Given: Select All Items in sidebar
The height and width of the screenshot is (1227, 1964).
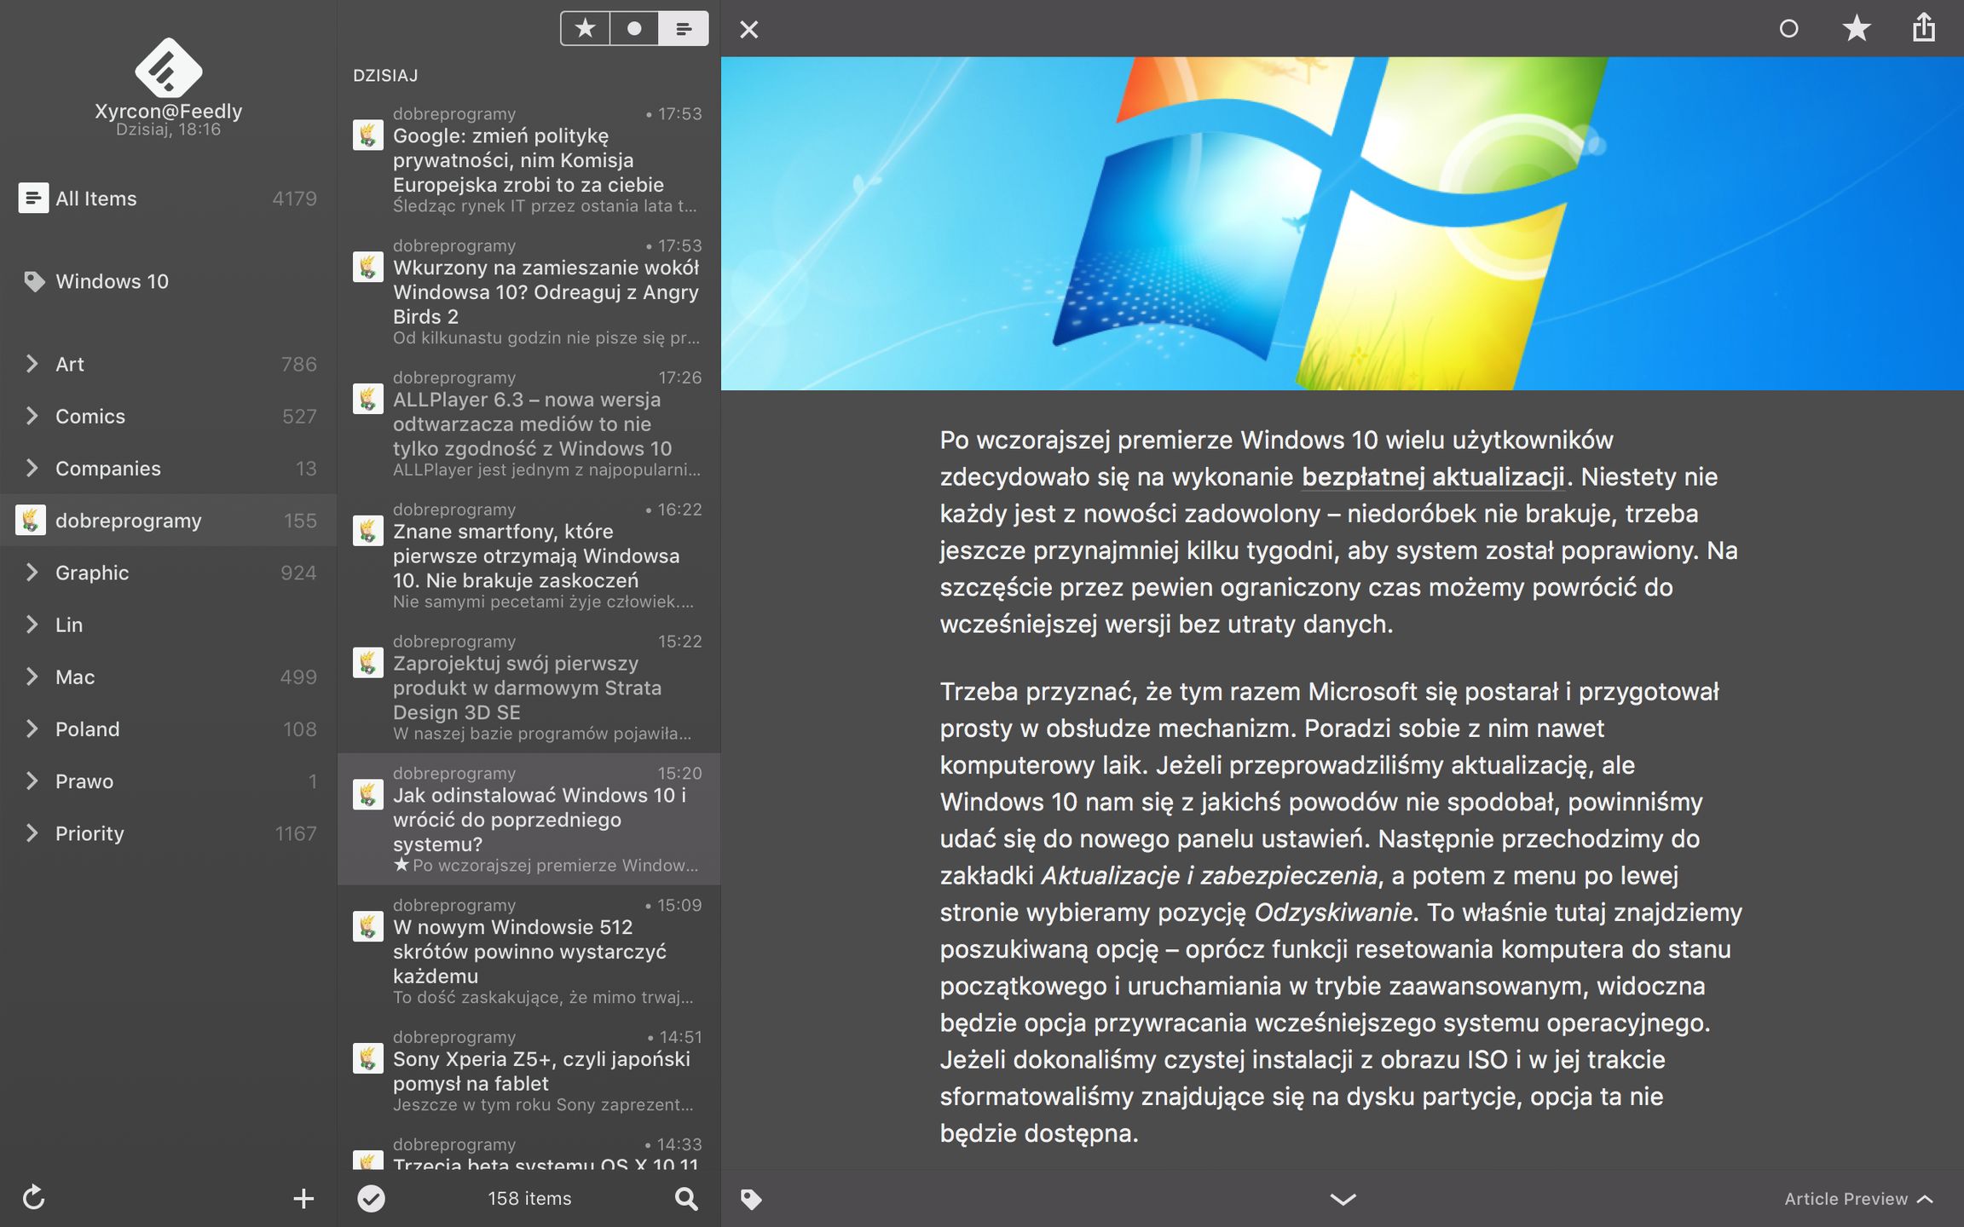Looking at the screenshot, I should tap(95, 199).
